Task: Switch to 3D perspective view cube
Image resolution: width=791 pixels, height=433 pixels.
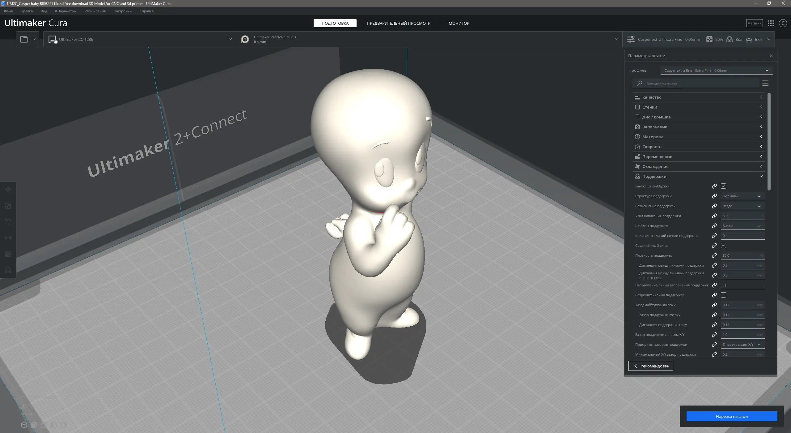Action: 24,425
